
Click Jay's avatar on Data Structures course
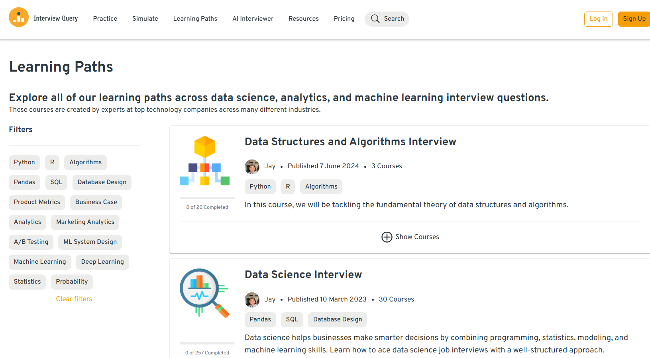pyautogui.click(x=252, y=167)
